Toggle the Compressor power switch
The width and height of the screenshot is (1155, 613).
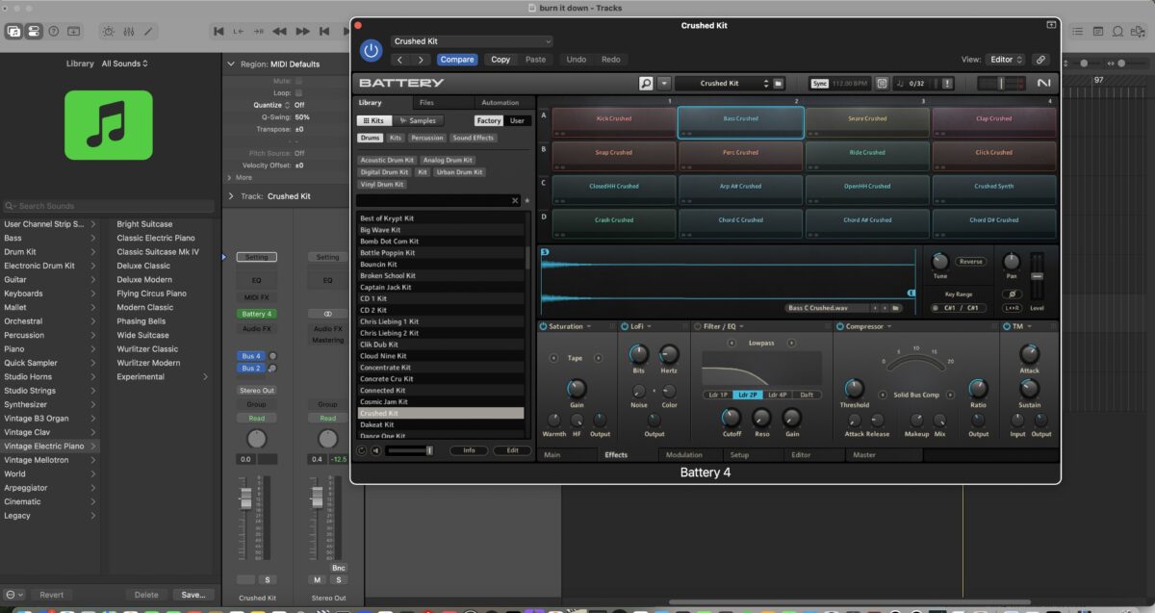[x=840, y=327]
